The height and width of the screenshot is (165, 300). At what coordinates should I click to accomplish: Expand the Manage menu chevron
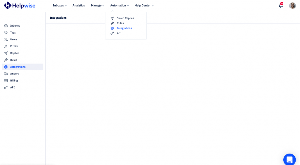tap(103, 6)
